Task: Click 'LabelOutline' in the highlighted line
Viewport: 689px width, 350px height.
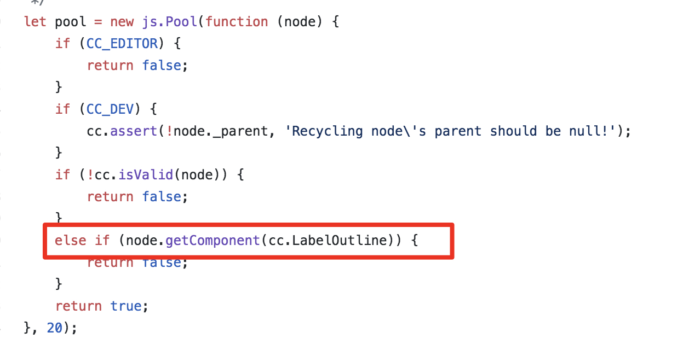Action: click(x=340, y=240)
